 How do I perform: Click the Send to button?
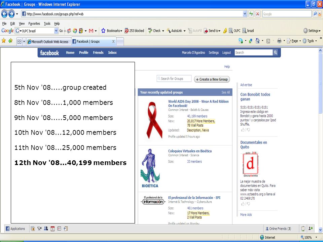coord(212,31)
